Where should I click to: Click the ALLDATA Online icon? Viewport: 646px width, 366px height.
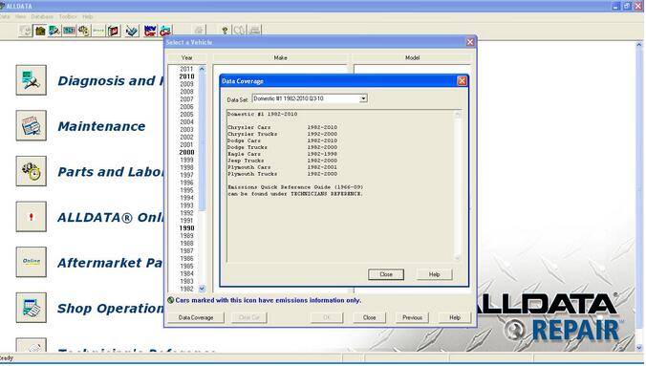32,217
